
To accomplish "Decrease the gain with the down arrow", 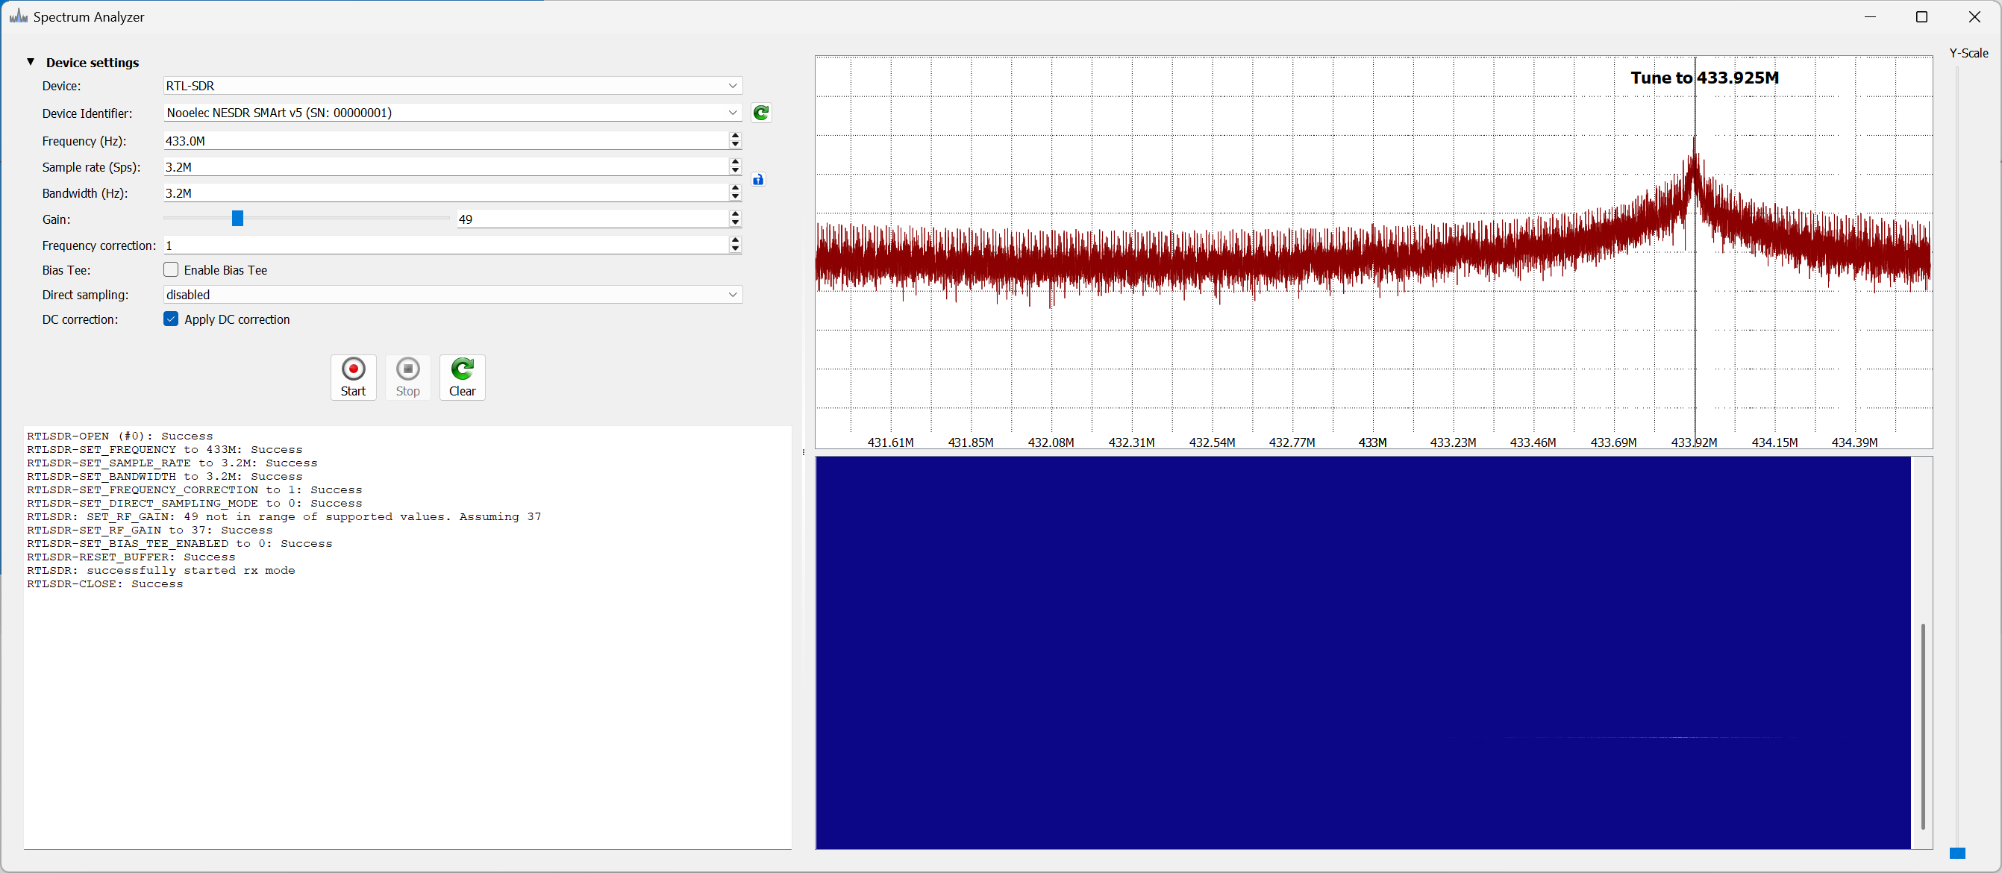I will 735,224.
